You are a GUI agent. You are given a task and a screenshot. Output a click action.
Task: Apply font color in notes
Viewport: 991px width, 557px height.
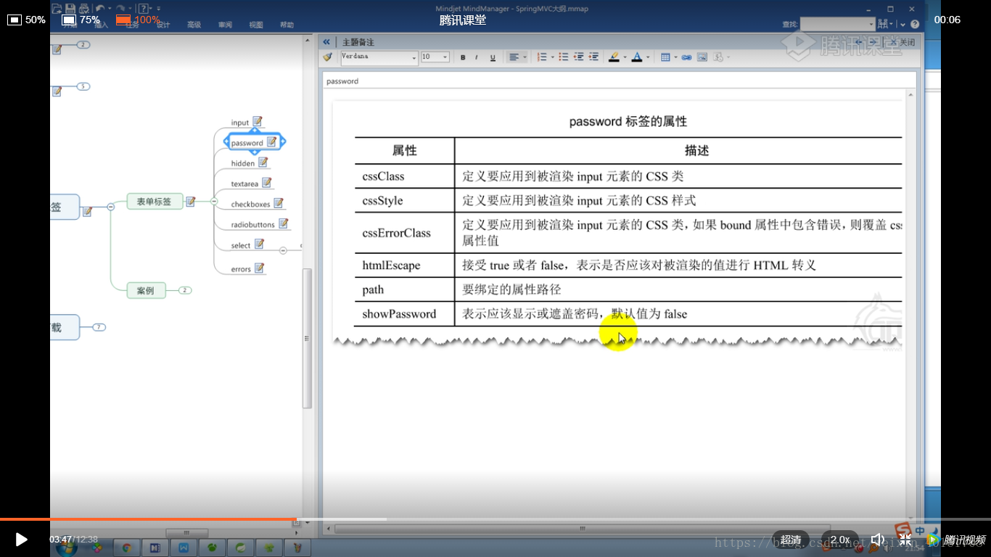[637, 57]
